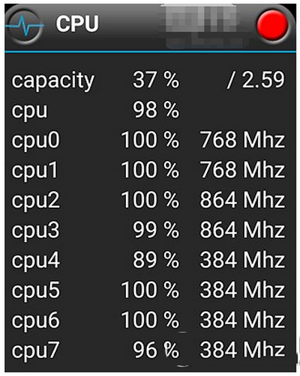This screenshot has width=300, height=376.
Task: Click the 98 % overall cpu usage
Action: 156,110
